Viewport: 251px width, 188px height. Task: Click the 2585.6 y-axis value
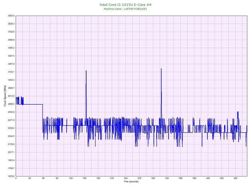point(11,112)
